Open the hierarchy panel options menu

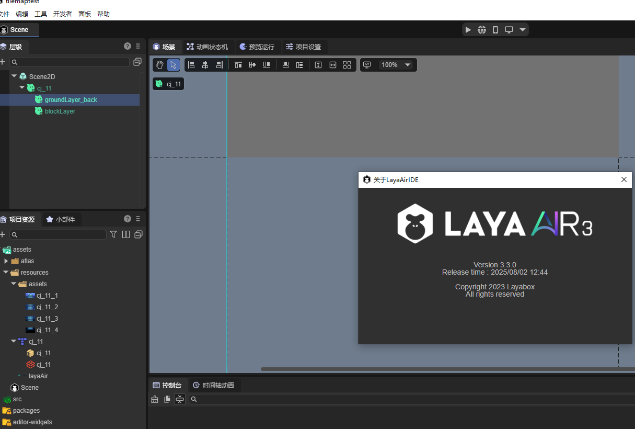coord(138,46)
